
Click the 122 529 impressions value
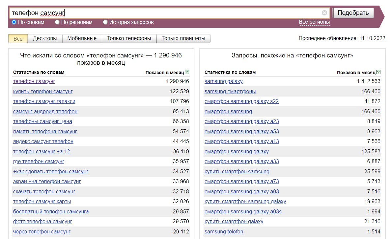click(180, 92)
